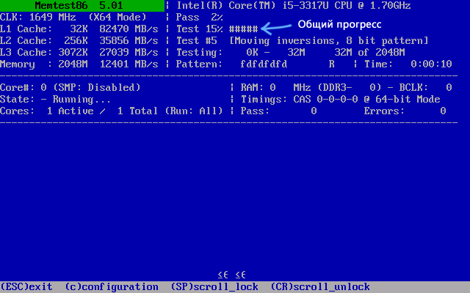Select the (CR)scroll_unlock option
The image size is (470, 293).
[x=320, y=286]
